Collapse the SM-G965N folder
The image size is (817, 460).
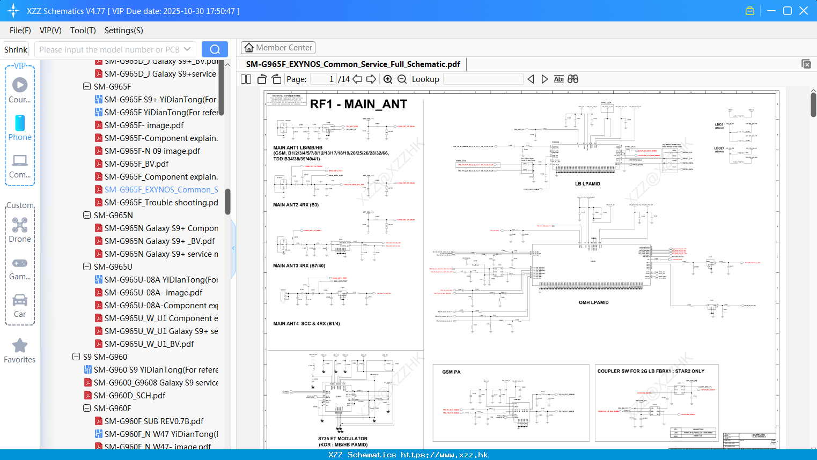tap(87, 215)
